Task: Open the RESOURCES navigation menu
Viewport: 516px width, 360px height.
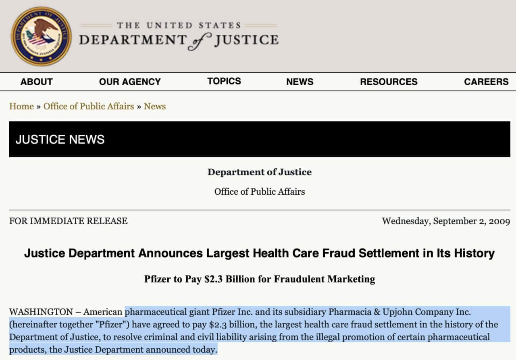Action: [x=389, y=82]
